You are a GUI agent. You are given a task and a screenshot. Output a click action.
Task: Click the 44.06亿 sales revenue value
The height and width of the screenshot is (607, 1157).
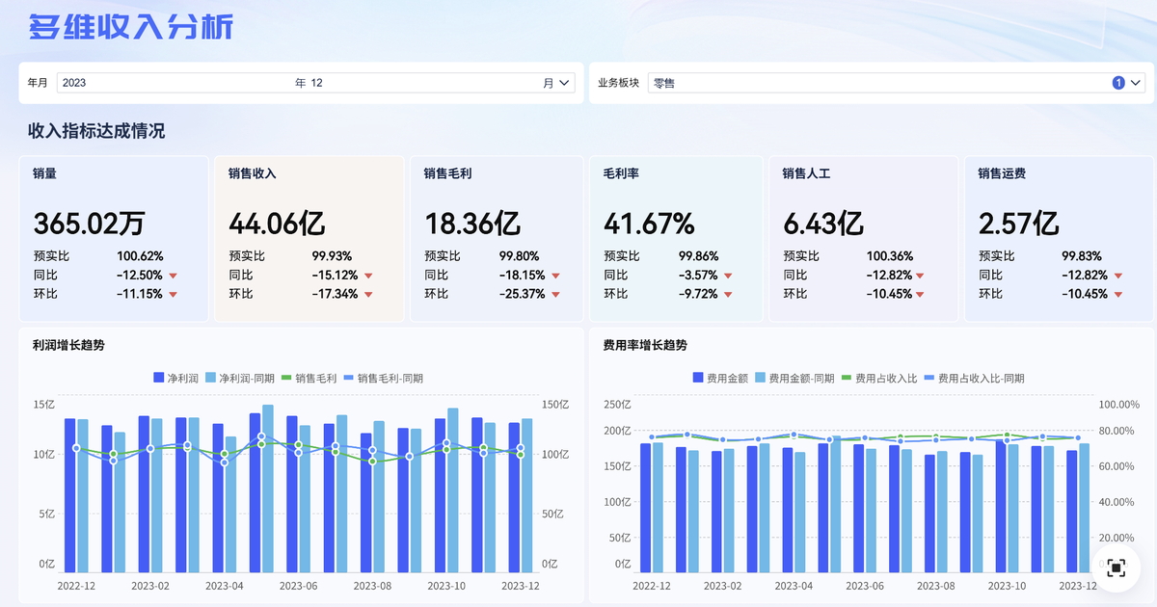click(x=277, y=224)
